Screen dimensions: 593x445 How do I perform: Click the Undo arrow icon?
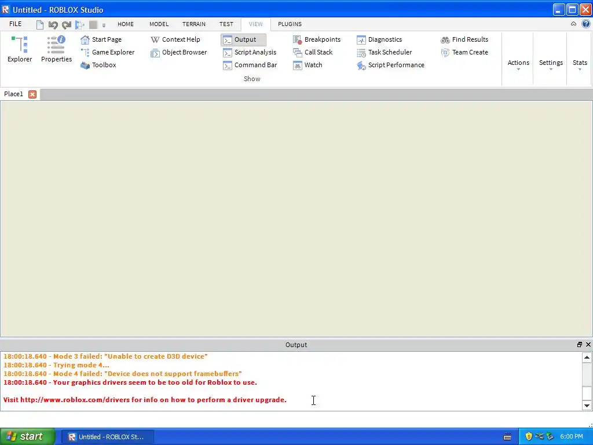(x=53, y=25)
